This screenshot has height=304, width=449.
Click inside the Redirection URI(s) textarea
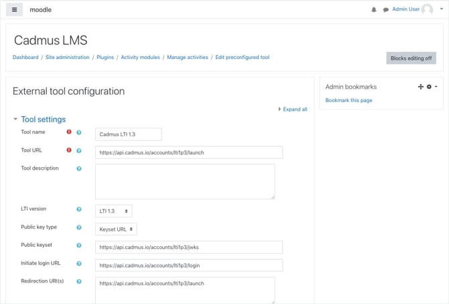pos(185,290)
